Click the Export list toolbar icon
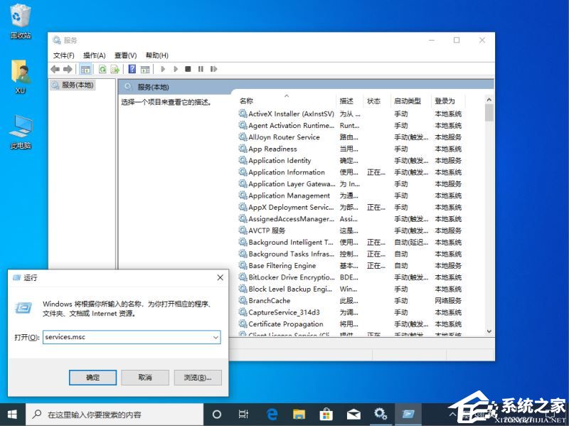Viewport: 569px width, 426px height. tap(114, 69)
